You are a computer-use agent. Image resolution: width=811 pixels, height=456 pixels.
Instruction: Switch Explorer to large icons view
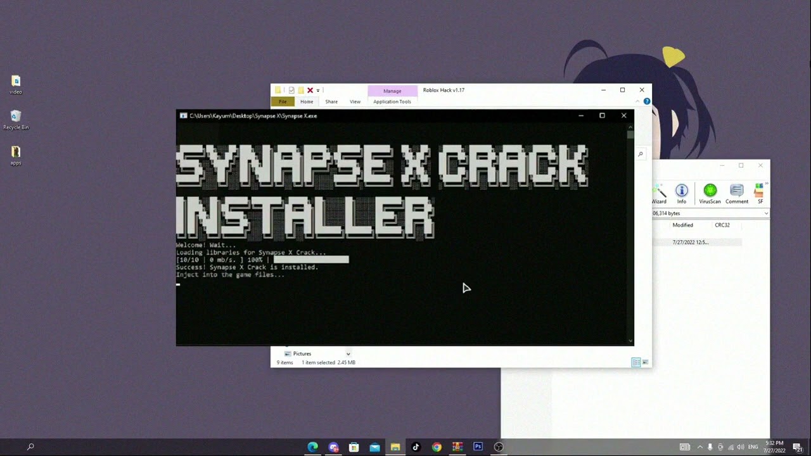coord(646,362)
